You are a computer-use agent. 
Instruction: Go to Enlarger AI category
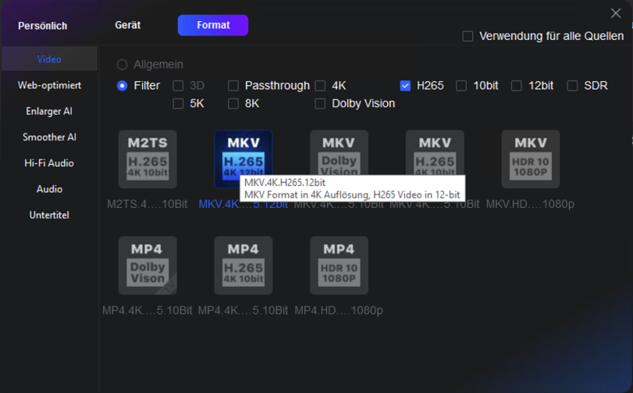coord(49,111)
